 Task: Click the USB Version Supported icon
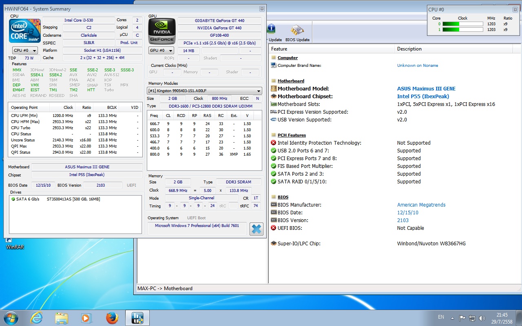point(273,120)
